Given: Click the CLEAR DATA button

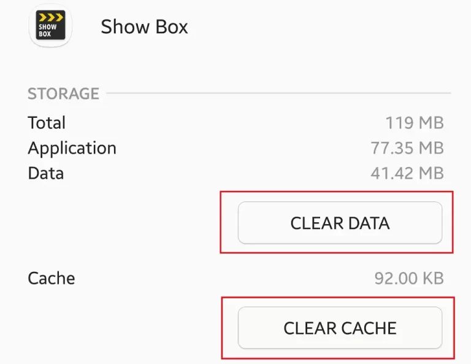Looking at the screenshot, I should (x=340, y=223).
